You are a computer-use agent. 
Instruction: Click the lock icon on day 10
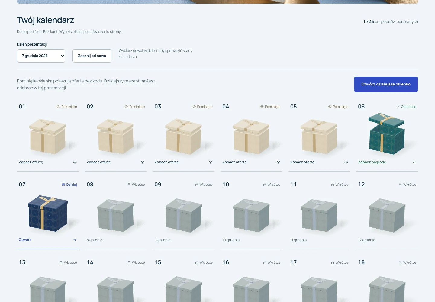(x=265, y=185)
